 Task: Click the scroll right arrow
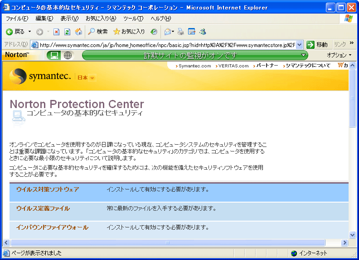[x=344, y=242]
